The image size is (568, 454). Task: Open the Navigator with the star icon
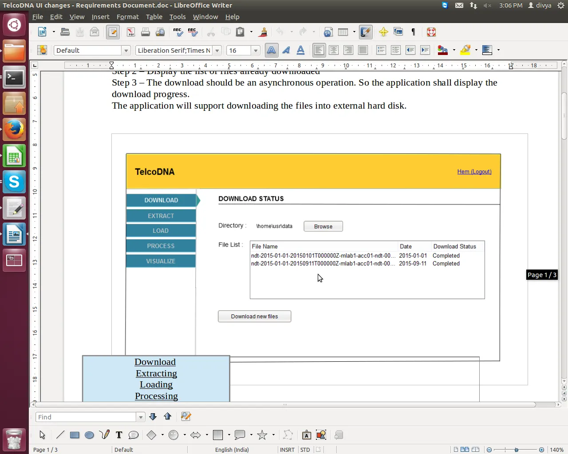(x=383, y=32)
